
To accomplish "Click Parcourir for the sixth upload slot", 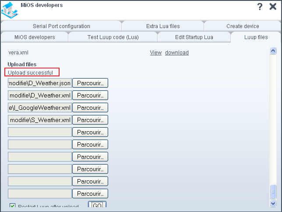I will click(x=90, y=144).
